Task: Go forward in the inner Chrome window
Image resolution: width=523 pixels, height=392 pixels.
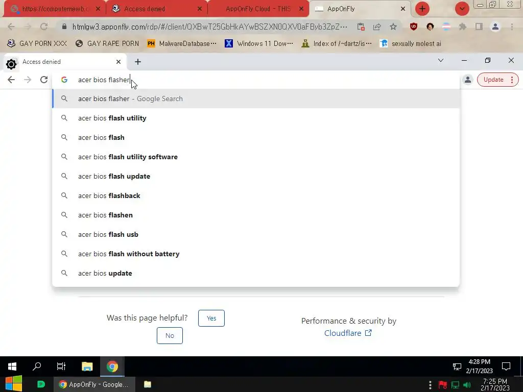Action: (28, 80)
